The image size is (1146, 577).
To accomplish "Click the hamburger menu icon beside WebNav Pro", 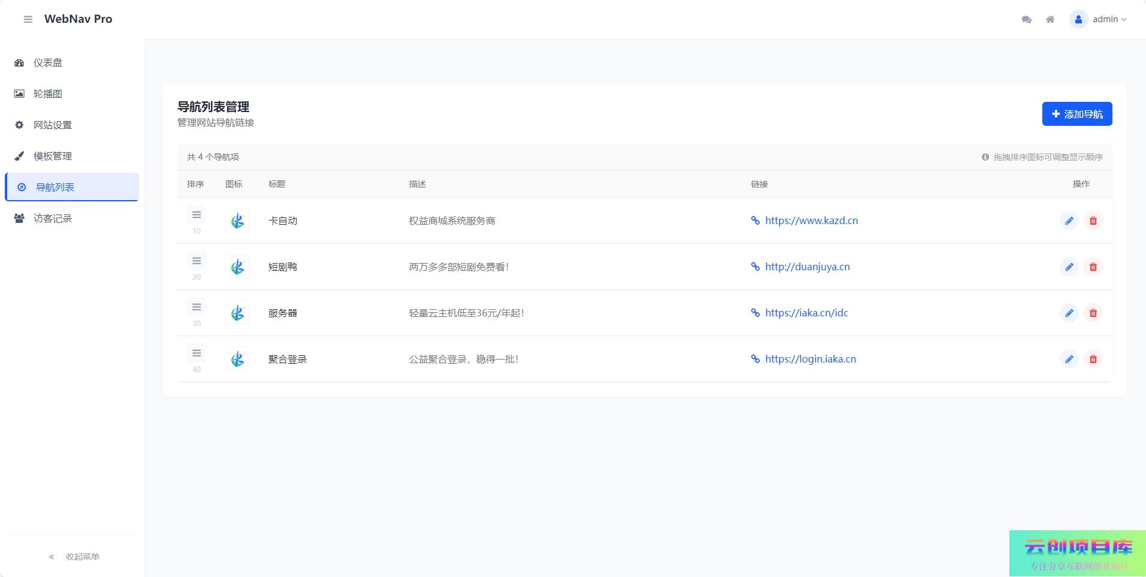I will click(28, 19).
